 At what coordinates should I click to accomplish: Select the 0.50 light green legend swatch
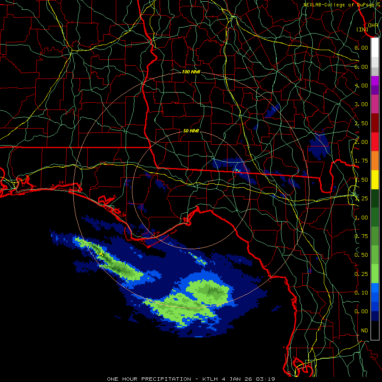point(375,255)
